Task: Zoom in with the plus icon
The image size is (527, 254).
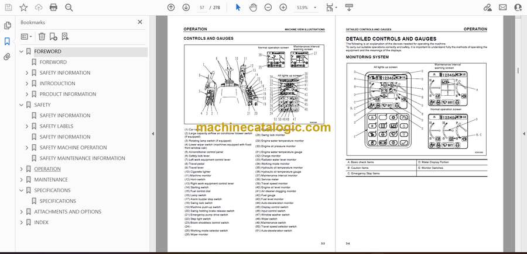Action: pyautogui.click(x=283, y=8)
